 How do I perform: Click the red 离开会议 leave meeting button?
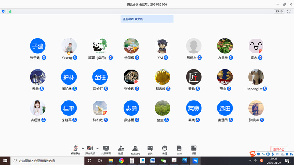pyautogui.click(x=279, y=150)
